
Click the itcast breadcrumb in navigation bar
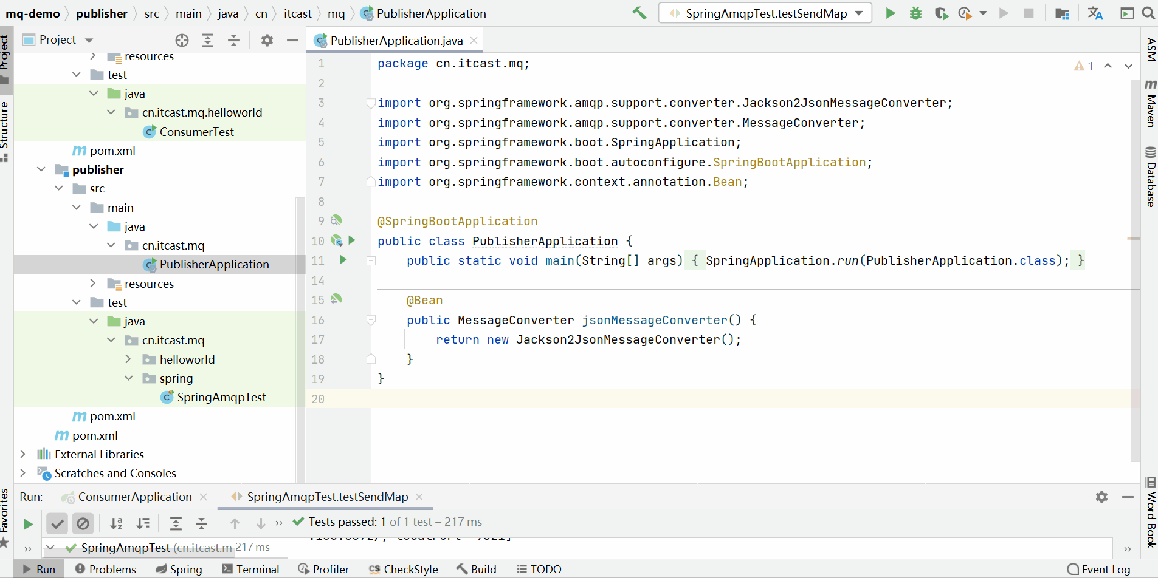tap(297, 13)
